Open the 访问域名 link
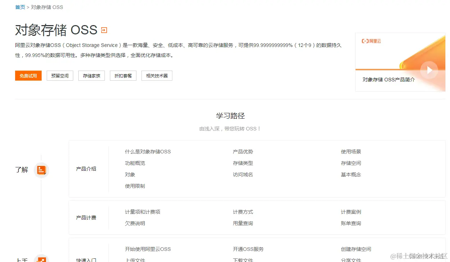This screenshot has height=262, width=450. [243, 175]
